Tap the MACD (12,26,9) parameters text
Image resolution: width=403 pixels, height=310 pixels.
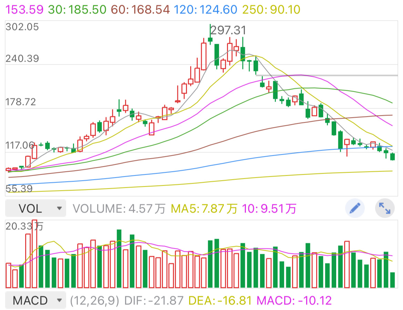95,300
